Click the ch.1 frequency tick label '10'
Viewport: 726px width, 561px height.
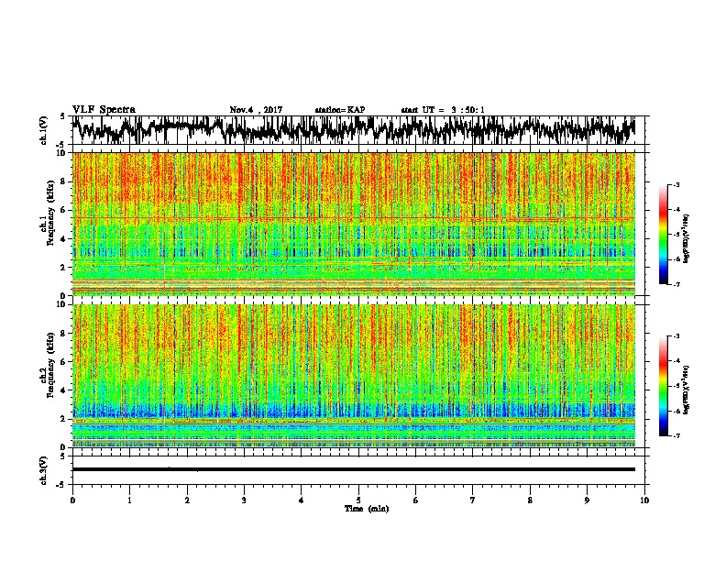point(62,153)
